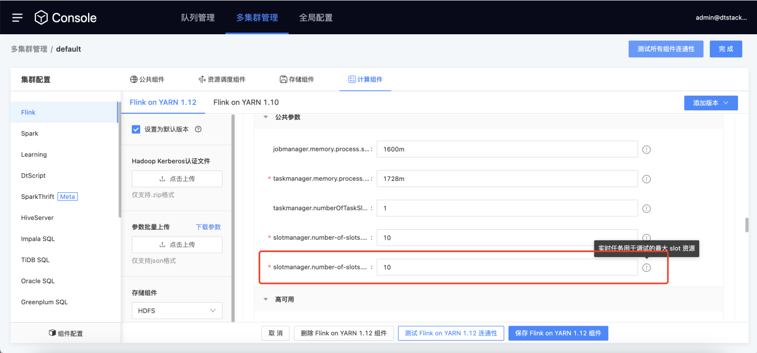Save the Flink on YARN 1.12 component

tap(558, 333)
